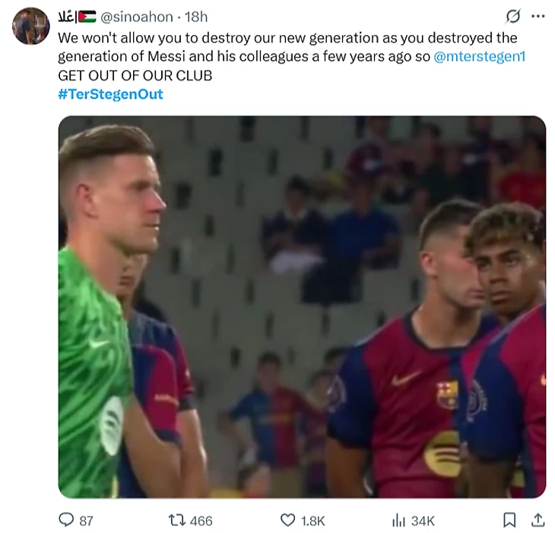555x533 pixels.
Task: Click the share upload arrow icon
Action: pos(537,520)
